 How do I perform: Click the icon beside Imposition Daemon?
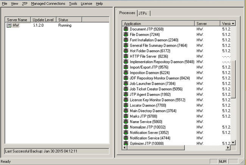[x=126, y=73]
